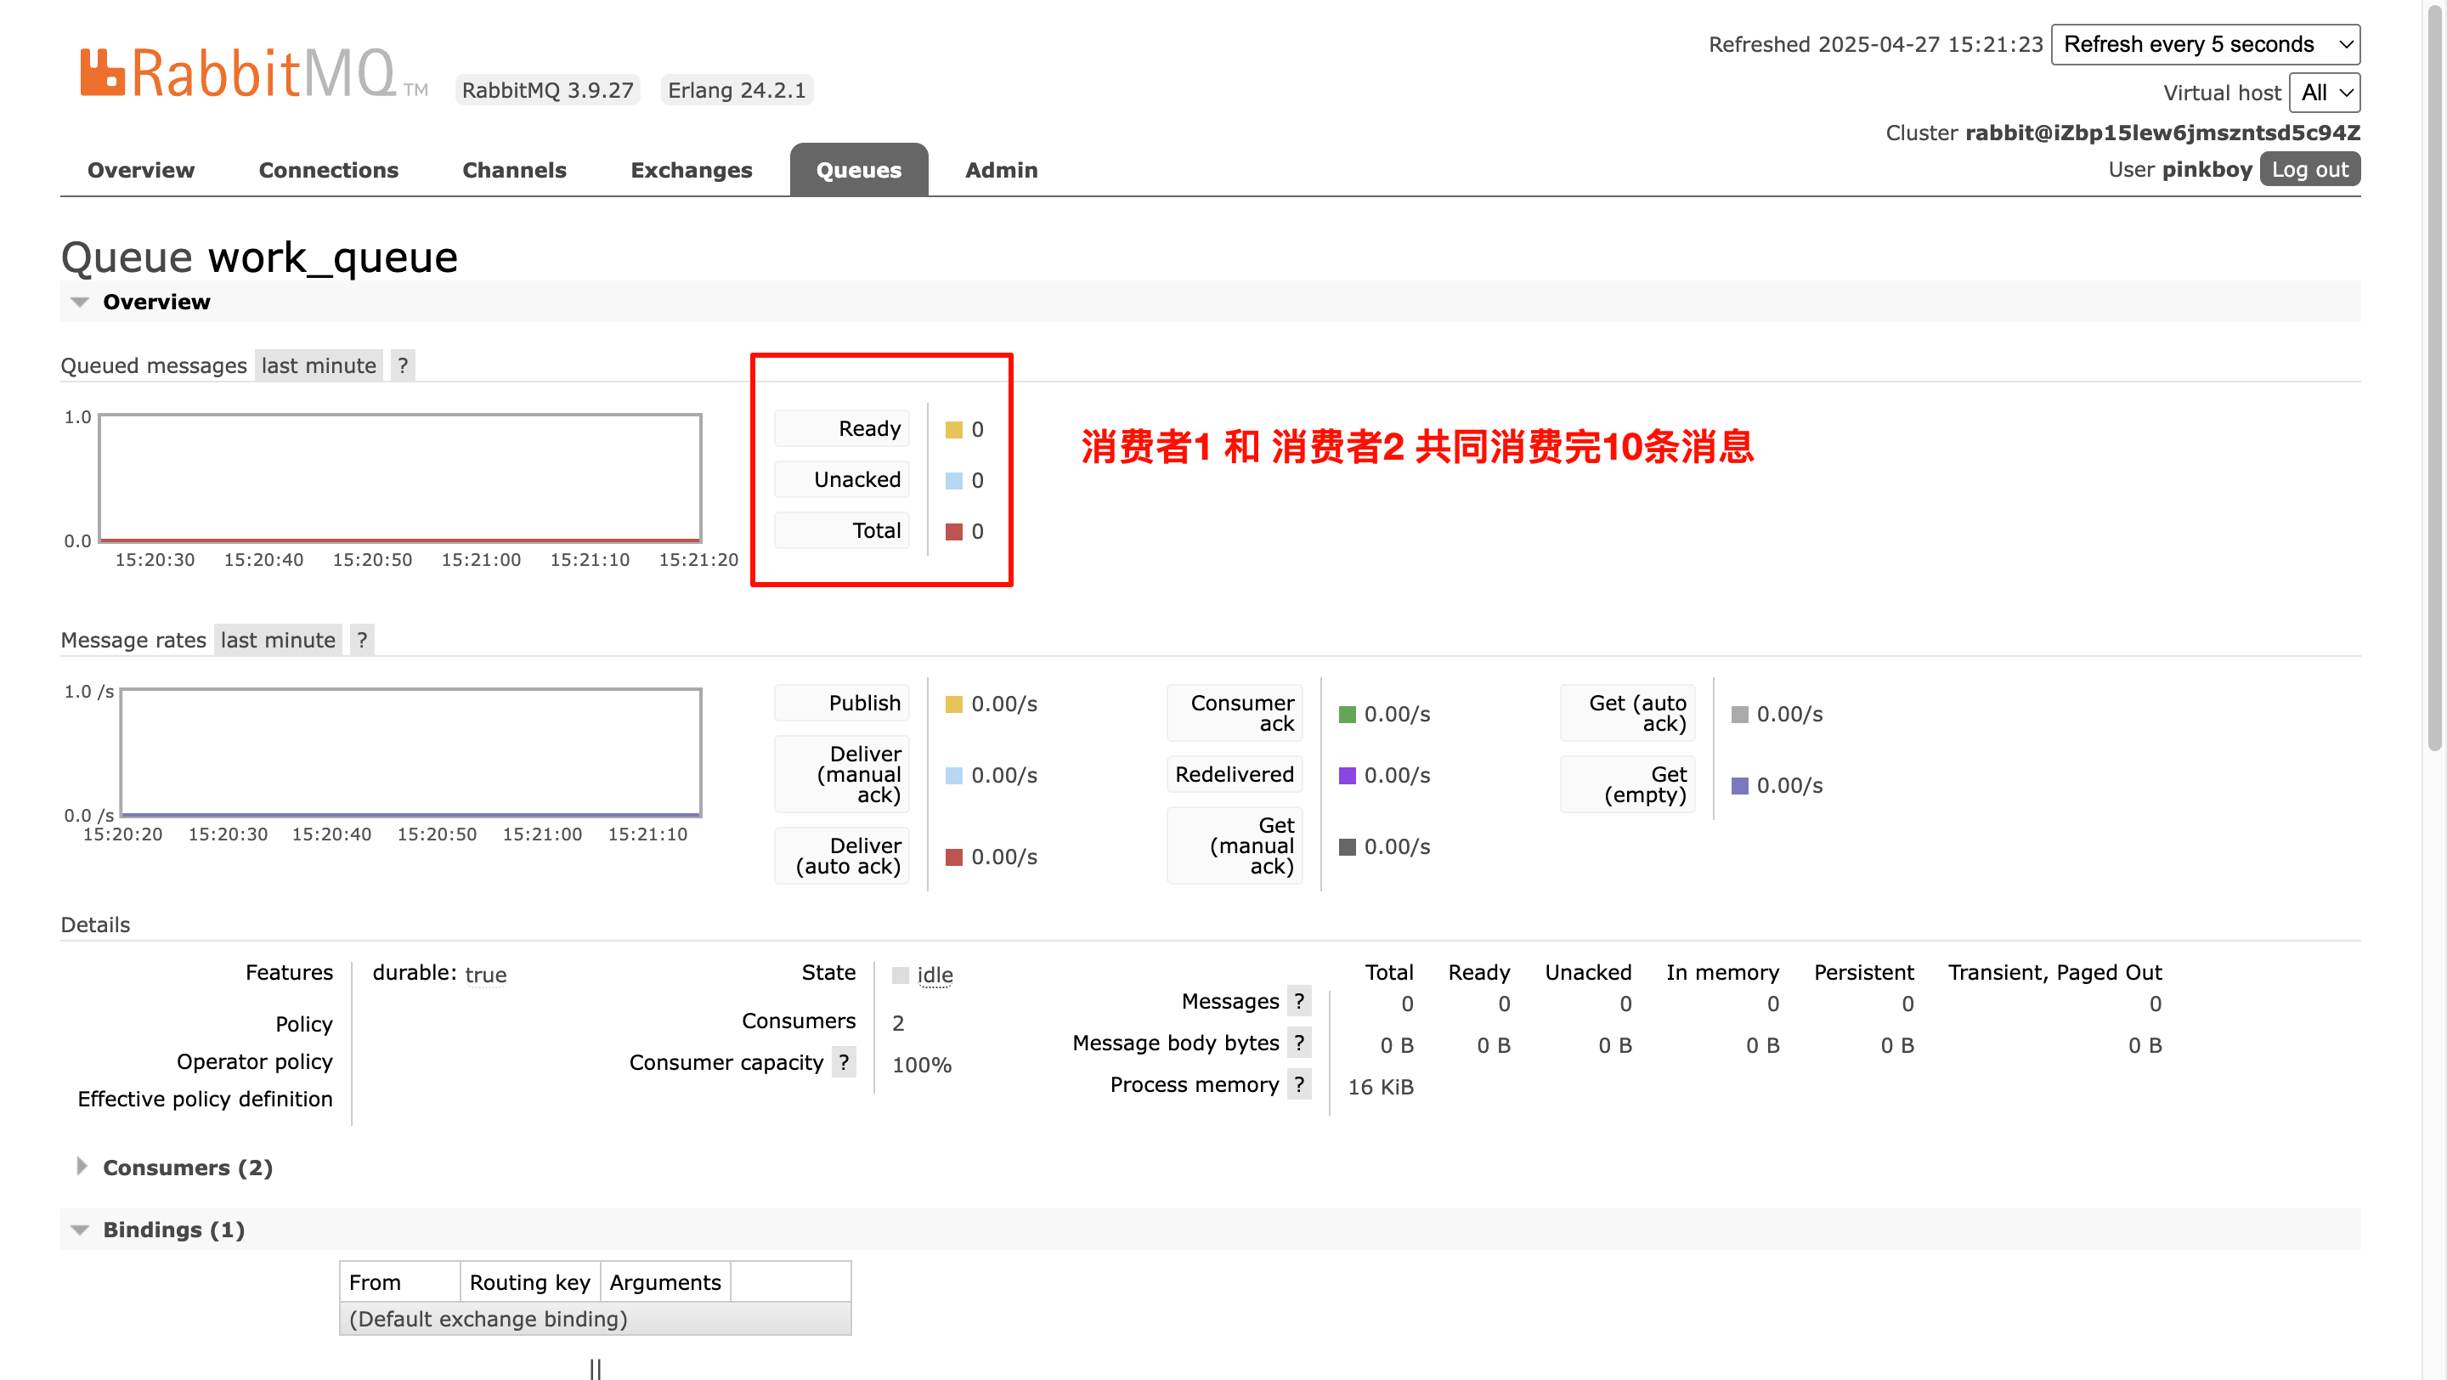Click help icon next to Message rates
This screenshot has width=2447, height=1380.
(x=362, y=640)
